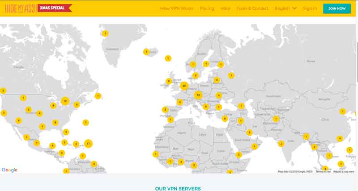This screenshot has width=358, height=191.
Task: Click the Google logo on the map
Action: [9, 170]
